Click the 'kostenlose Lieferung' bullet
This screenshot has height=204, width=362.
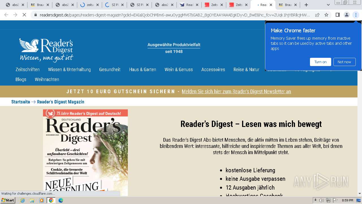point(250,170)
